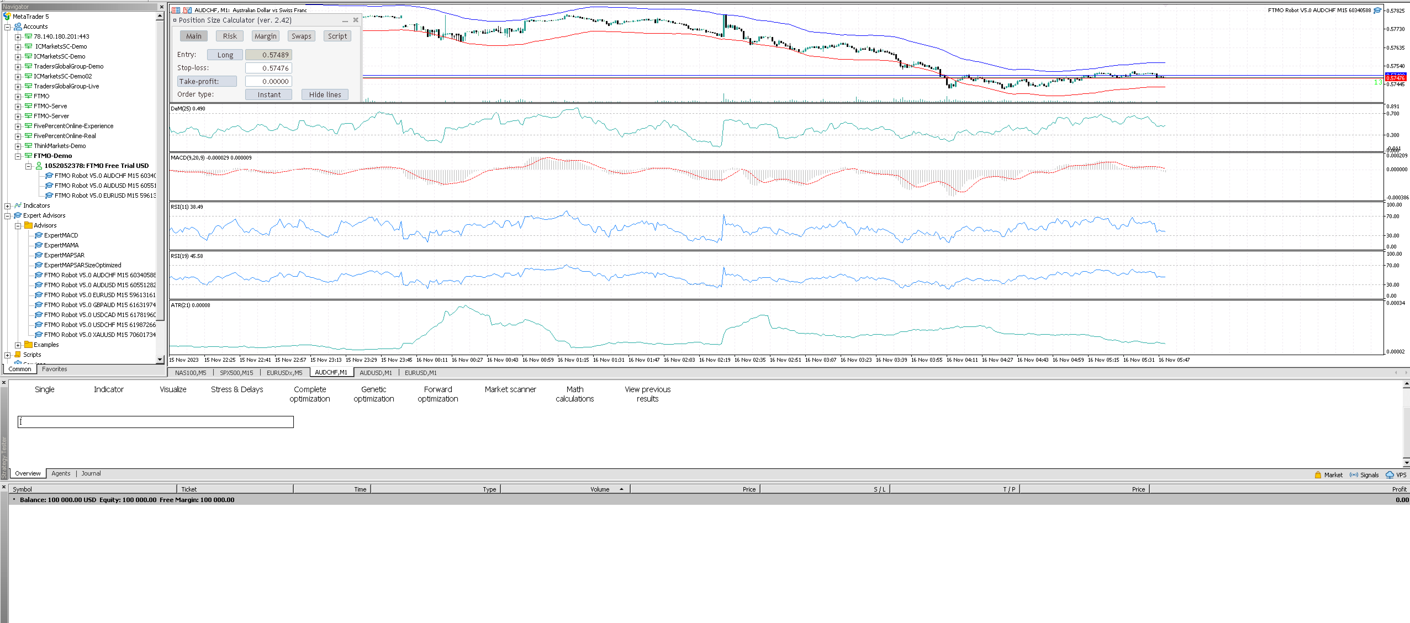1410x623 pixels.
Task: Collapse the Accounts tree node
Action: pyautogui.click(x=7, y=27)
